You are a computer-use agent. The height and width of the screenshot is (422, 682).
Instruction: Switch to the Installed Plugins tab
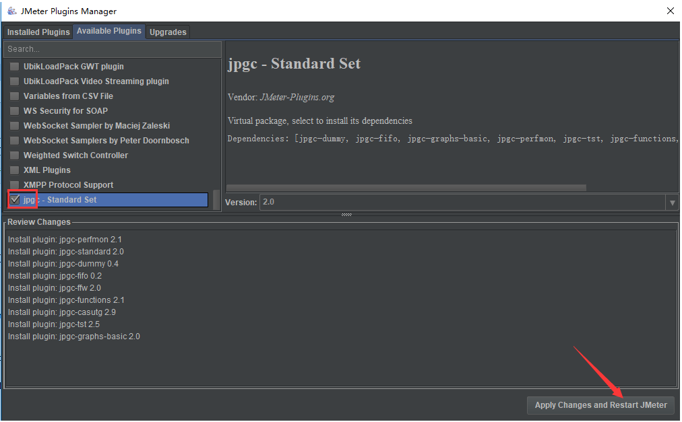[38, 32]
